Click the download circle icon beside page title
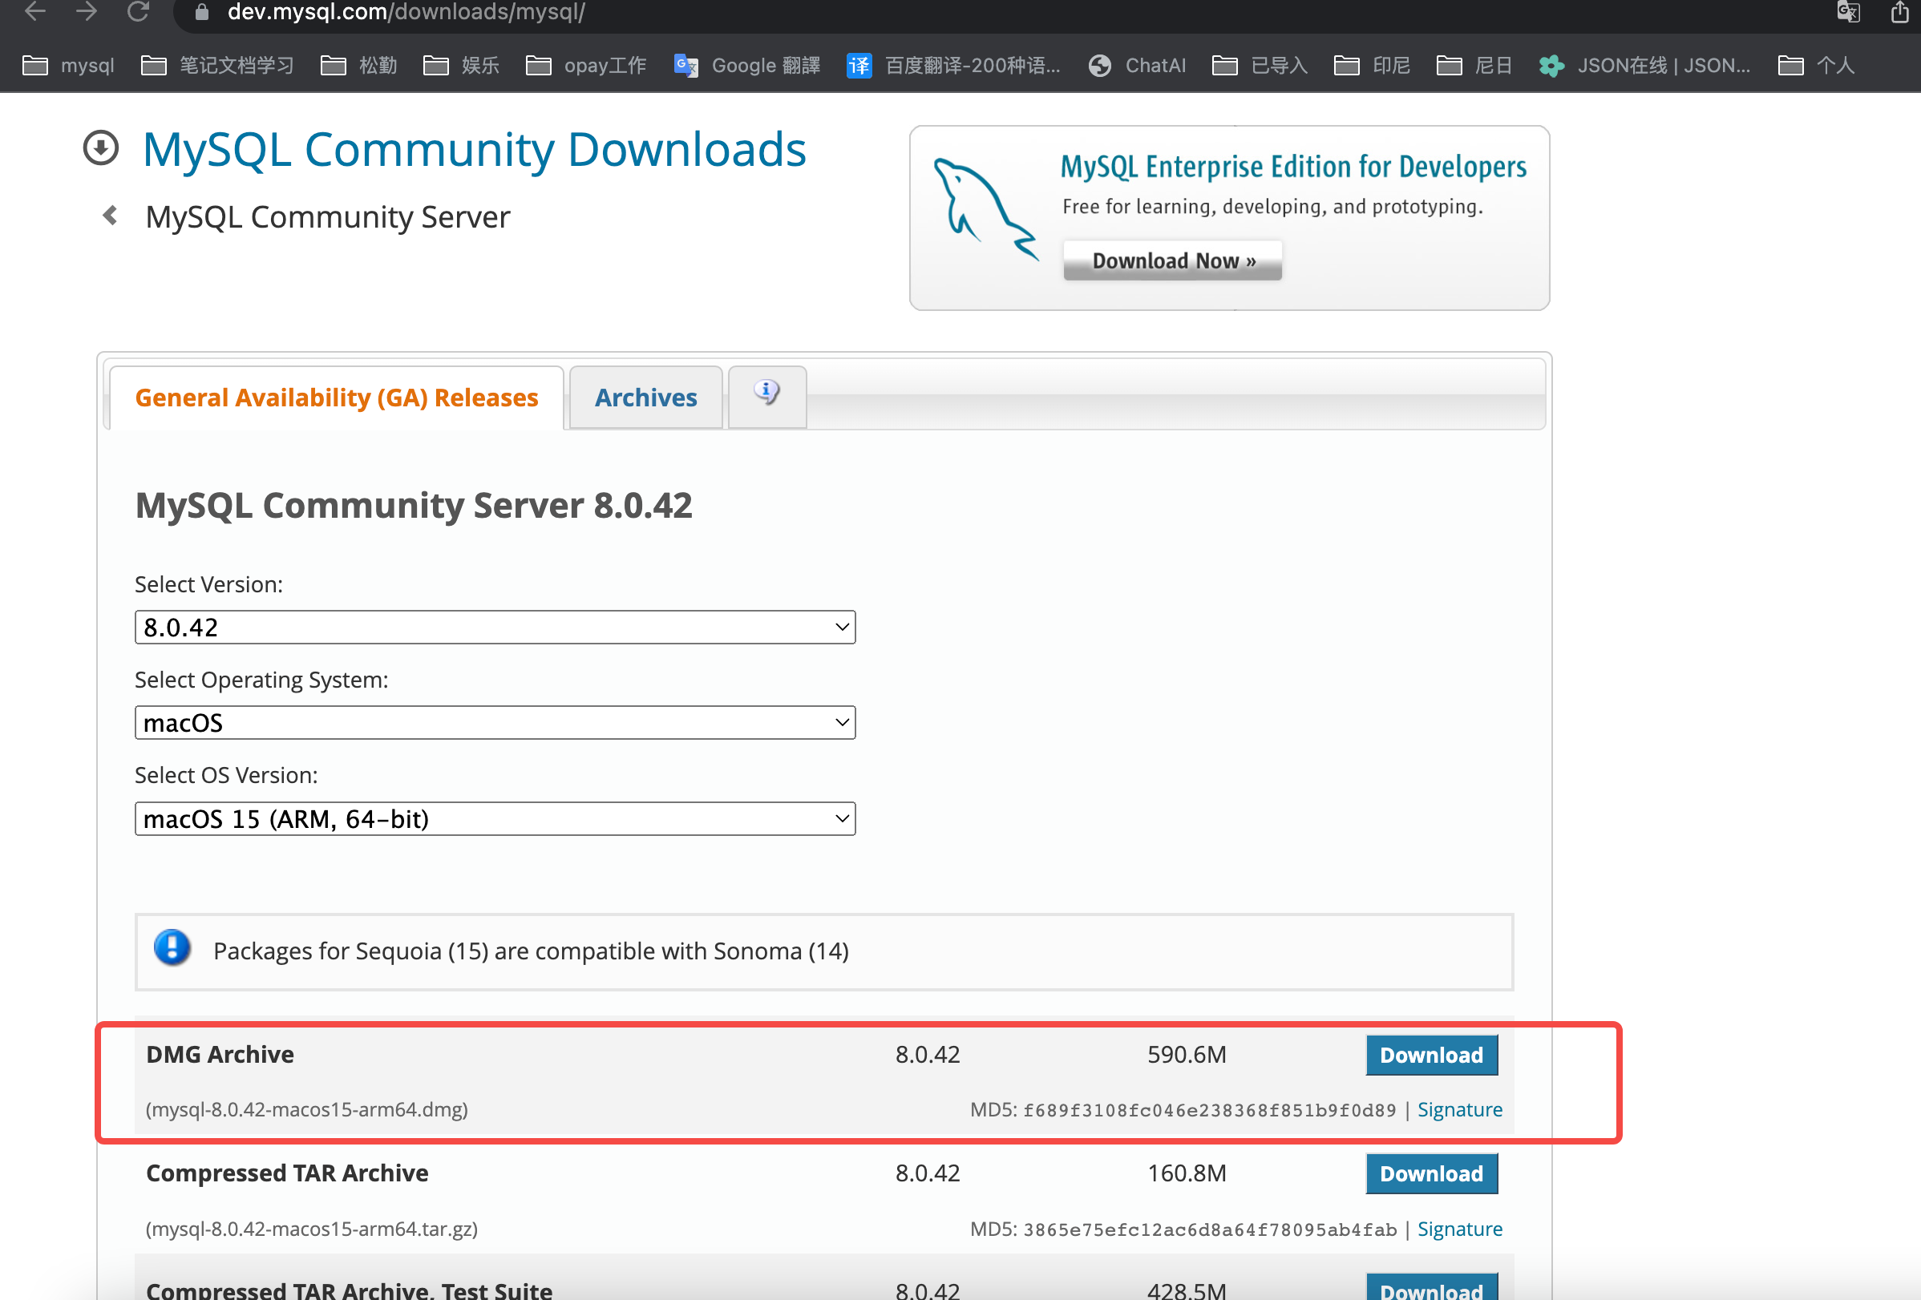This screenshot has height=1300, width=1921. point(101,148)
